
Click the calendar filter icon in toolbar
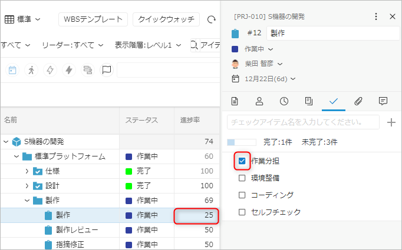[x=12, y=71]
